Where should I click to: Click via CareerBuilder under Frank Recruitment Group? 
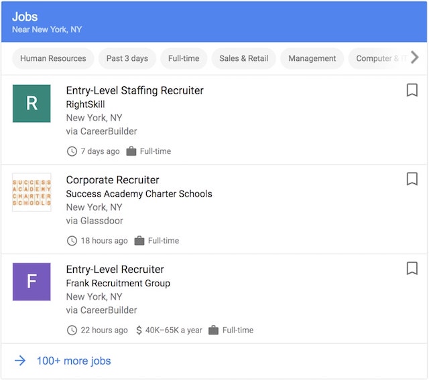(x=101, y=310)
